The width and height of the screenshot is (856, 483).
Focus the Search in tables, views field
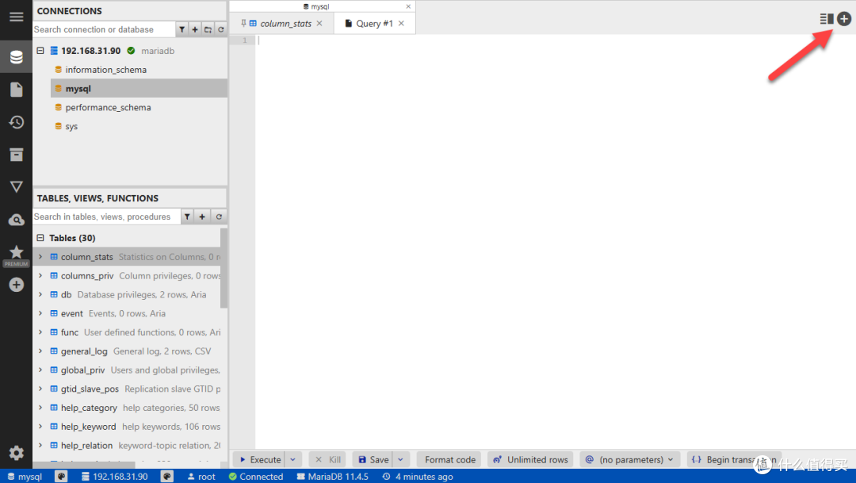(106, 217)
